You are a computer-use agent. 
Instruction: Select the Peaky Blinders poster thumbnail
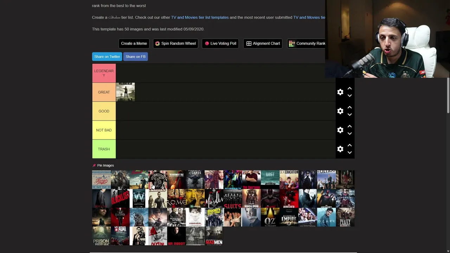345,217
